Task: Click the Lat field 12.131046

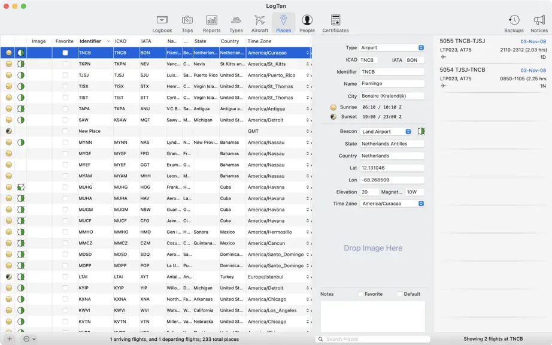Action: [392, 168]
